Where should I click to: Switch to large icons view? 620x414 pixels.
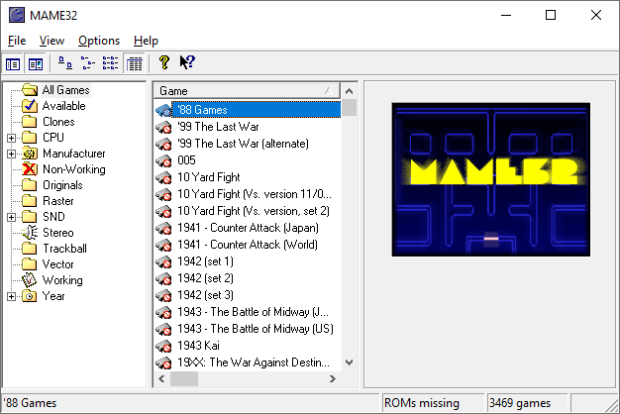point(65,62)
